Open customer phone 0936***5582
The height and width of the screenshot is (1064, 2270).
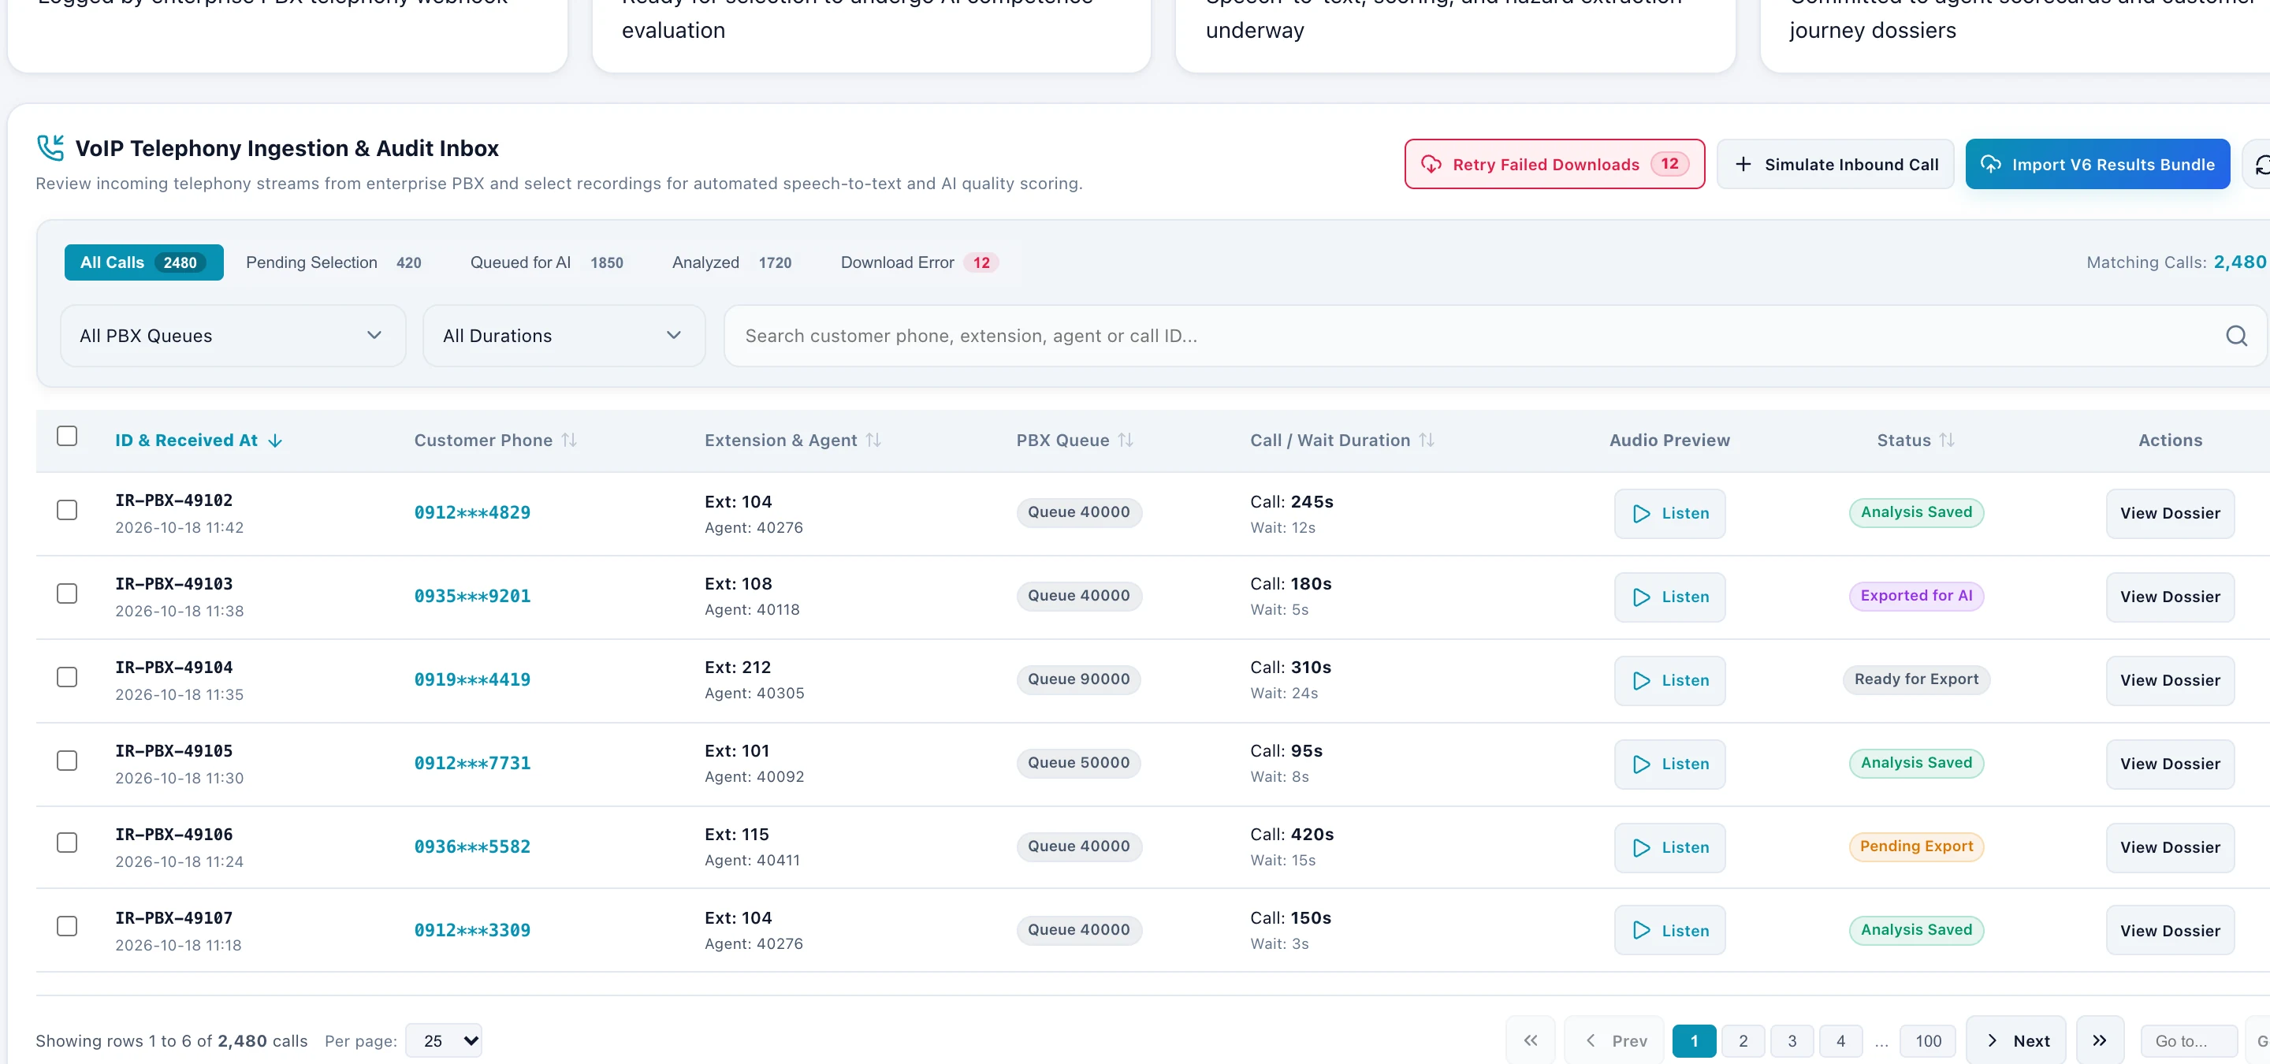[472, 847]
